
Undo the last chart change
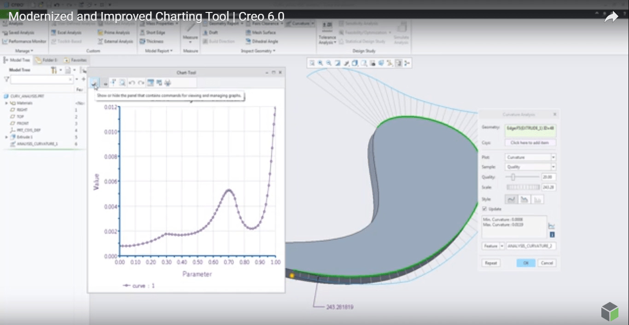(x=133, y=83)
